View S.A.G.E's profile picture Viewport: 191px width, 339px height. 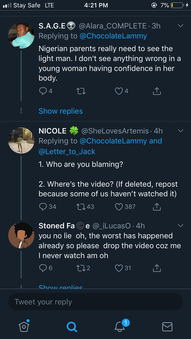[21, 35]
